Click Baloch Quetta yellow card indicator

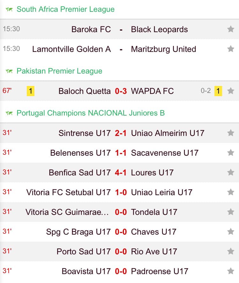[31, 91]
